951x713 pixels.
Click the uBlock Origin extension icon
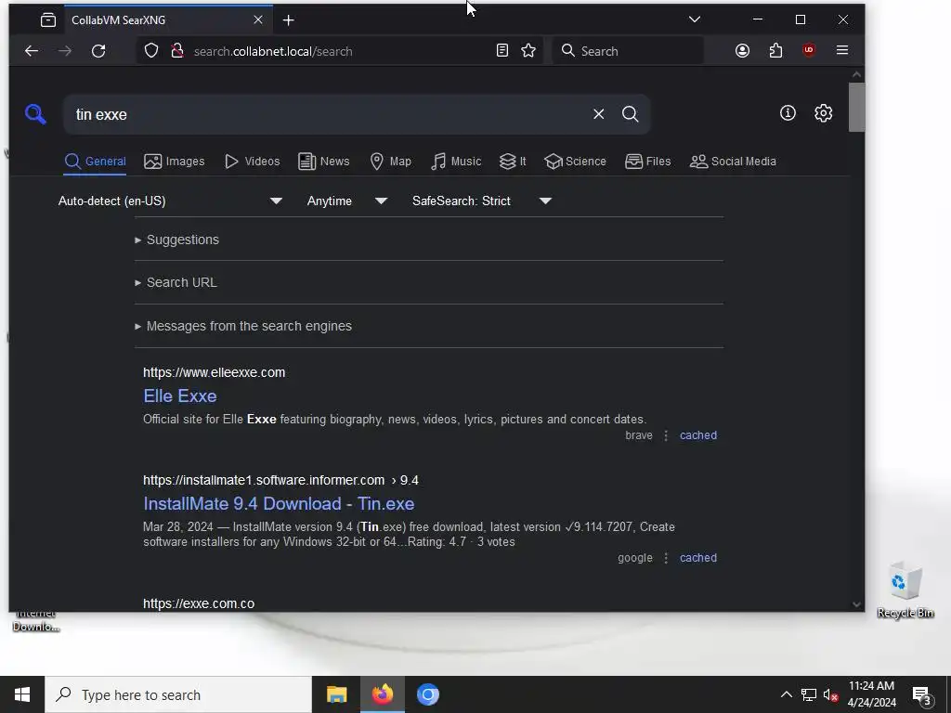(x=809, y=51)
